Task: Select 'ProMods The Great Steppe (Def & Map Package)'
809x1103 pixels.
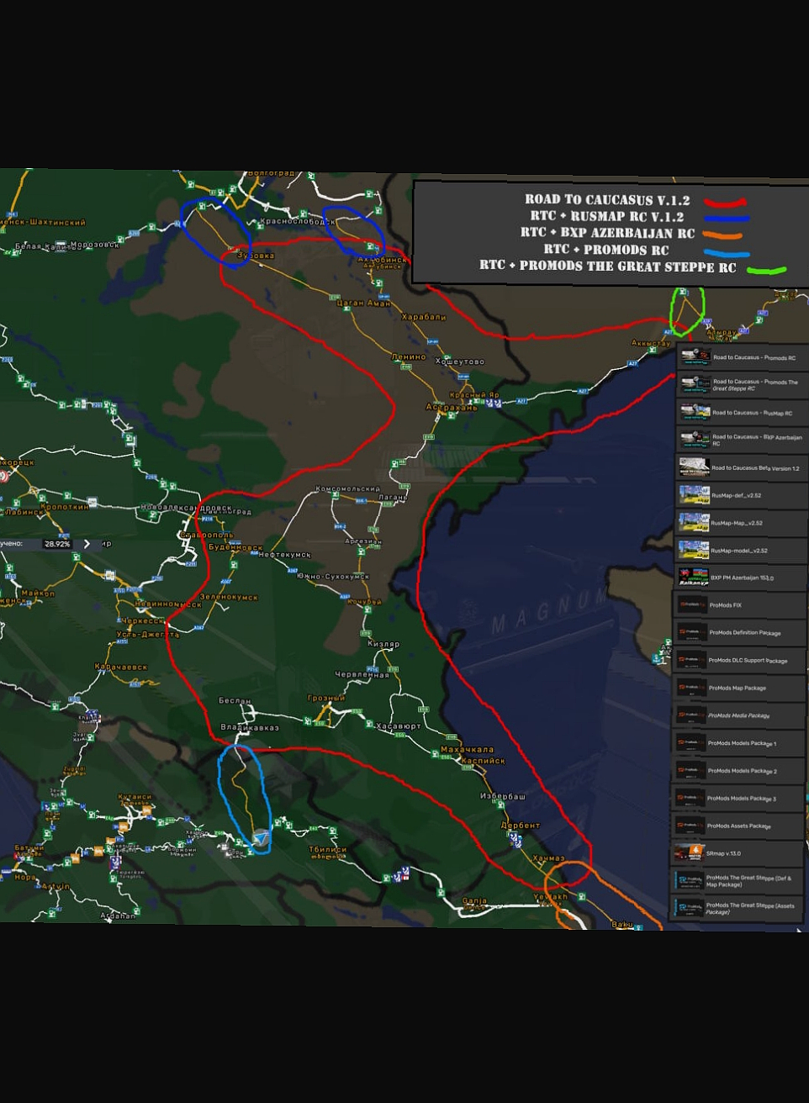Action: click(738, 881)
